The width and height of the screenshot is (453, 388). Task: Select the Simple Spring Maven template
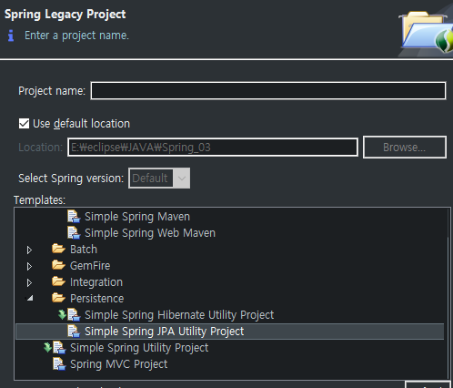click(x=137, y=217)
